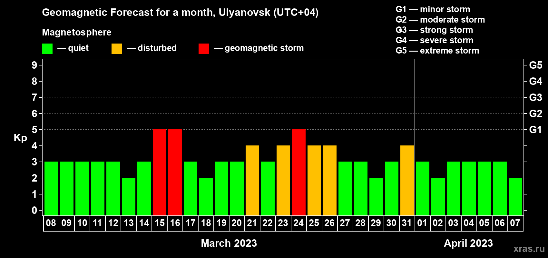Click date label 19 on the axis
The image size is (548, 258).
click(221, 223)
